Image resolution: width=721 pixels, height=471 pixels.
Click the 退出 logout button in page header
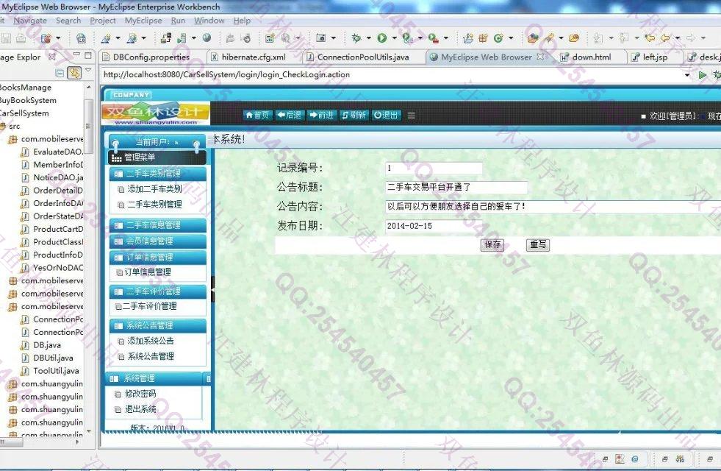386,115
